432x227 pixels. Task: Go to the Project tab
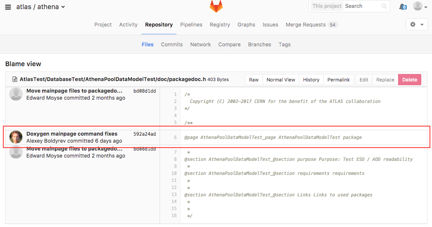[103, 24]
